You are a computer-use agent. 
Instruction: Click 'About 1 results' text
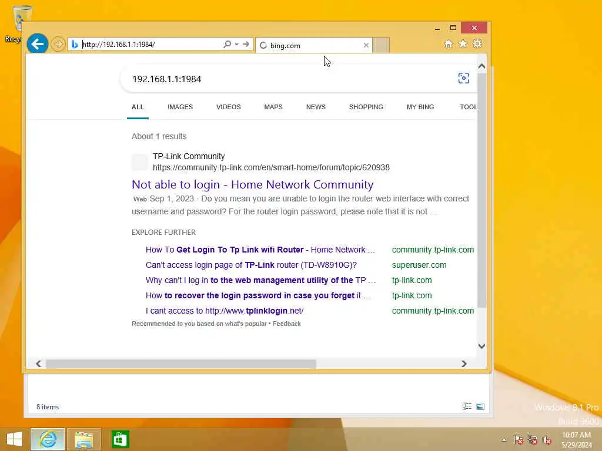[159, 136]
